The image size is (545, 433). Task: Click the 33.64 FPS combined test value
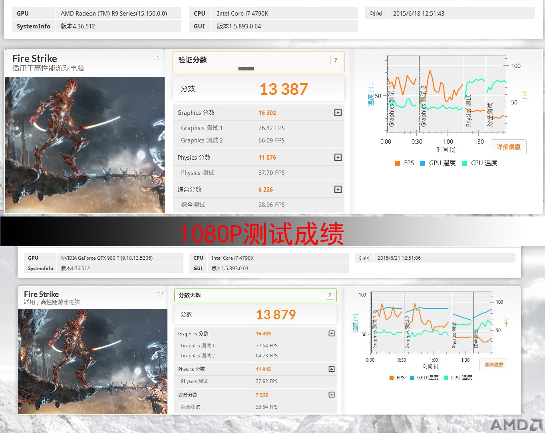pyautogui.click(x=267, y=407)
